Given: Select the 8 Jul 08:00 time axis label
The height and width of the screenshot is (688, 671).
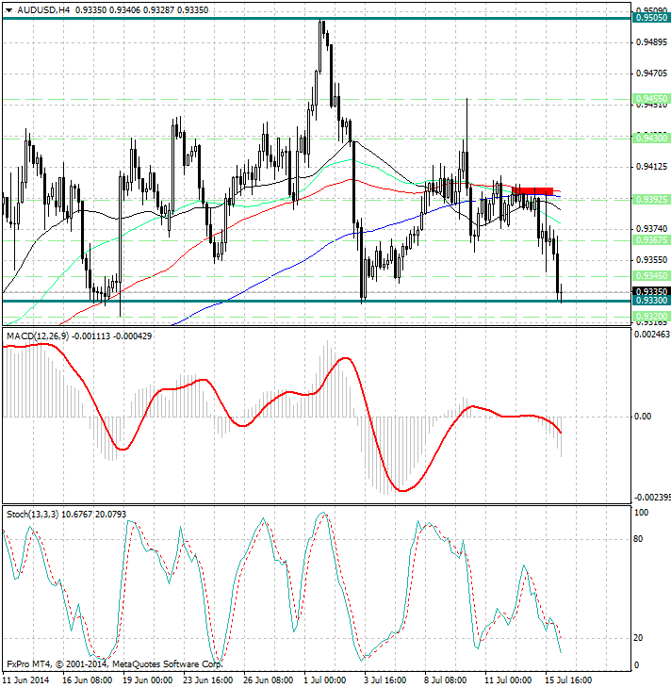Looking at the screenshot, I should (x=445, y=680).
